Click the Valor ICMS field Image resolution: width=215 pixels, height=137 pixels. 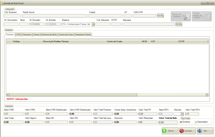[x=34, y=114]
